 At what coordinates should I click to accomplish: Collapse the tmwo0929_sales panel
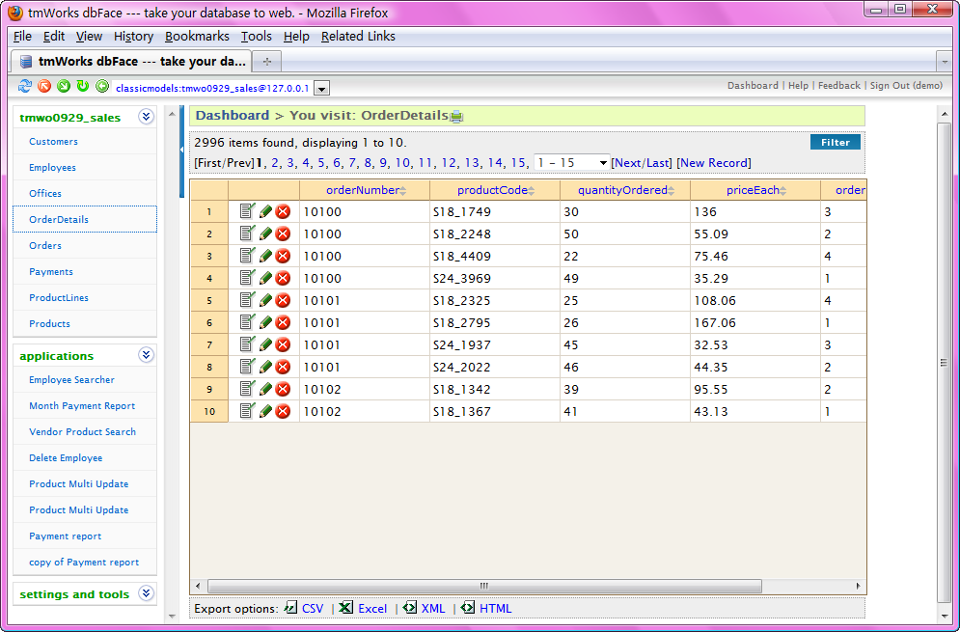click(146, 117)
